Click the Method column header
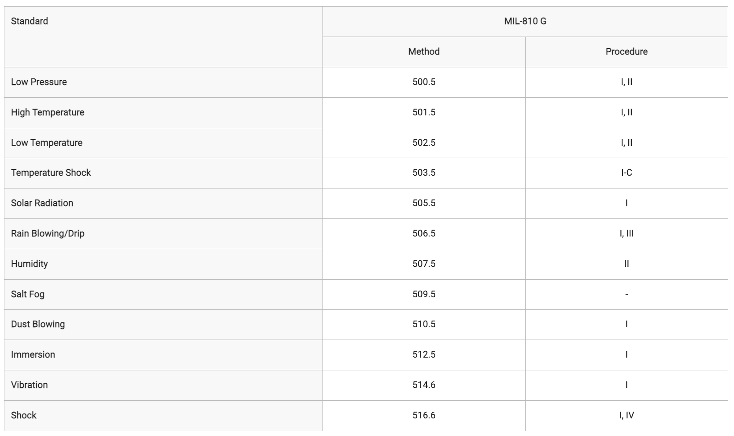This screenshot has height=436, width=734. tap(424, 52)
